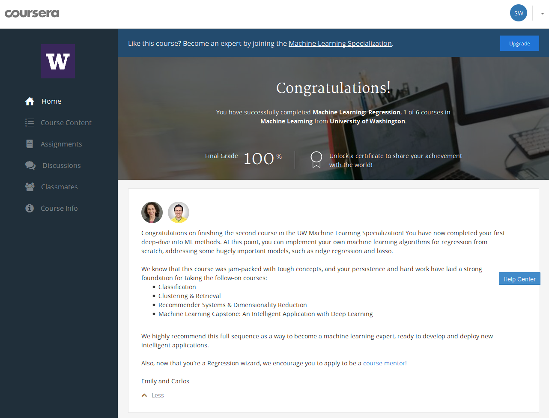549x418 pixels.
Task: Click the Classification list item
Action: pyautogui.click(x=177, y=287)
